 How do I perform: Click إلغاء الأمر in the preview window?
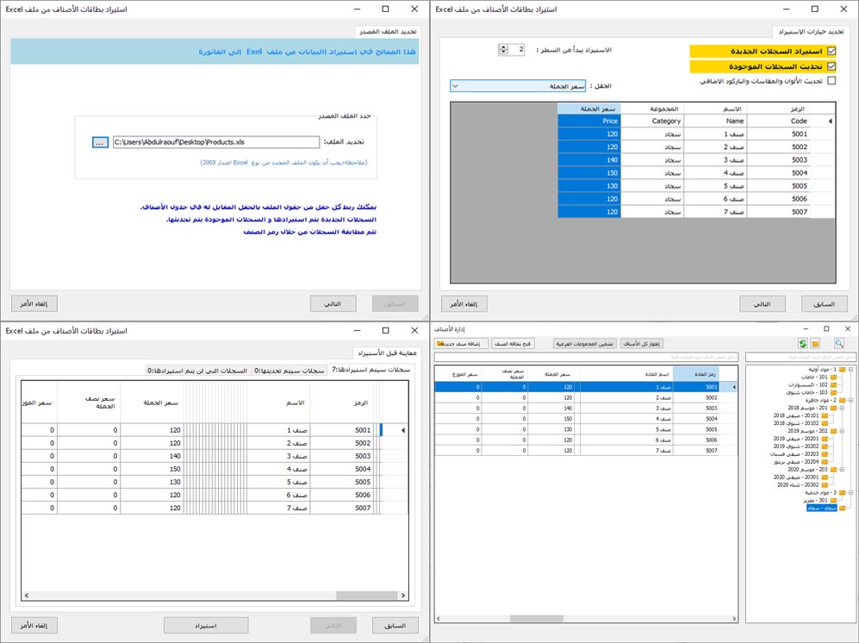coord(34,626)
